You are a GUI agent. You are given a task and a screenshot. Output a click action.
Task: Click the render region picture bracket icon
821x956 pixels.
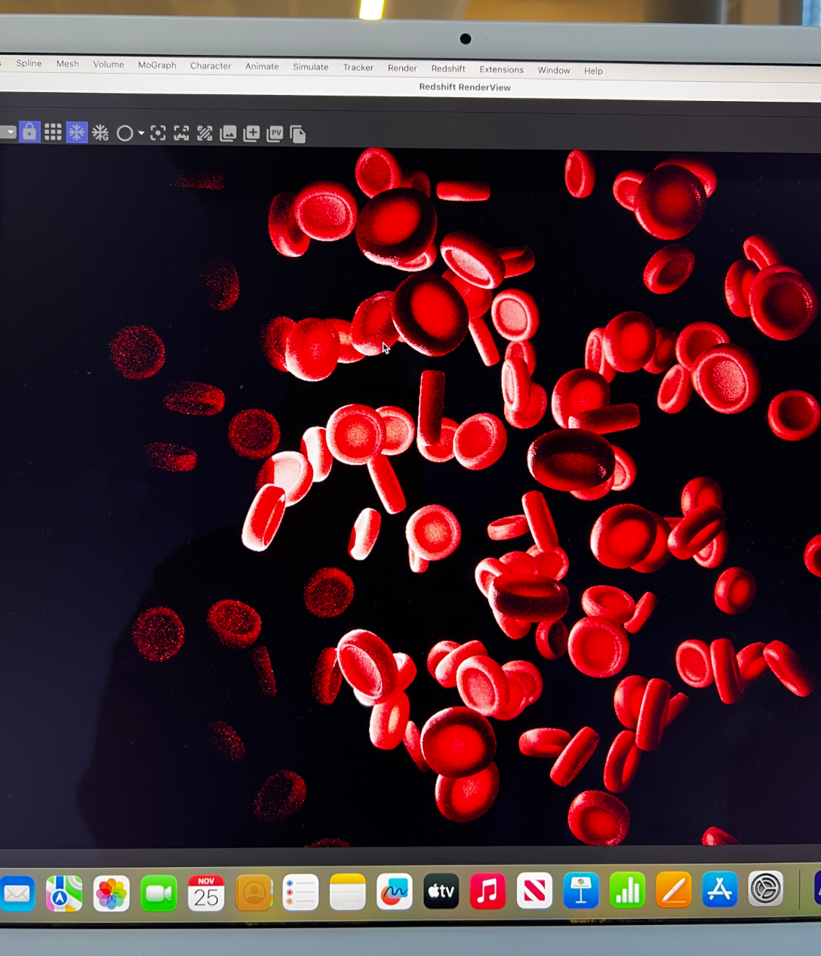coord(181,133)
